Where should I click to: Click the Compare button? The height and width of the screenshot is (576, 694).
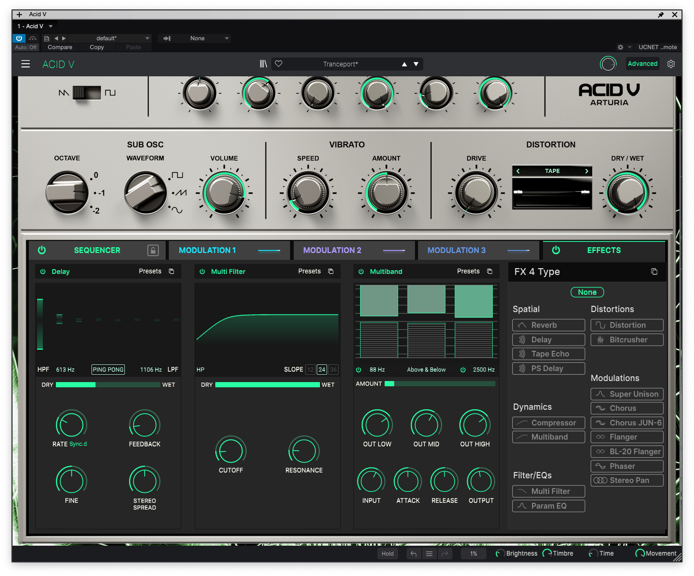[60, 47]
